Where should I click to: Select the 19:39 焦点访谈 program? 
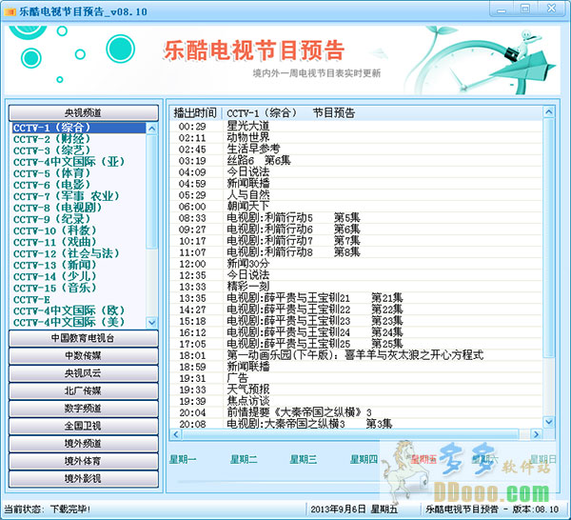click(x=356, y=401)
